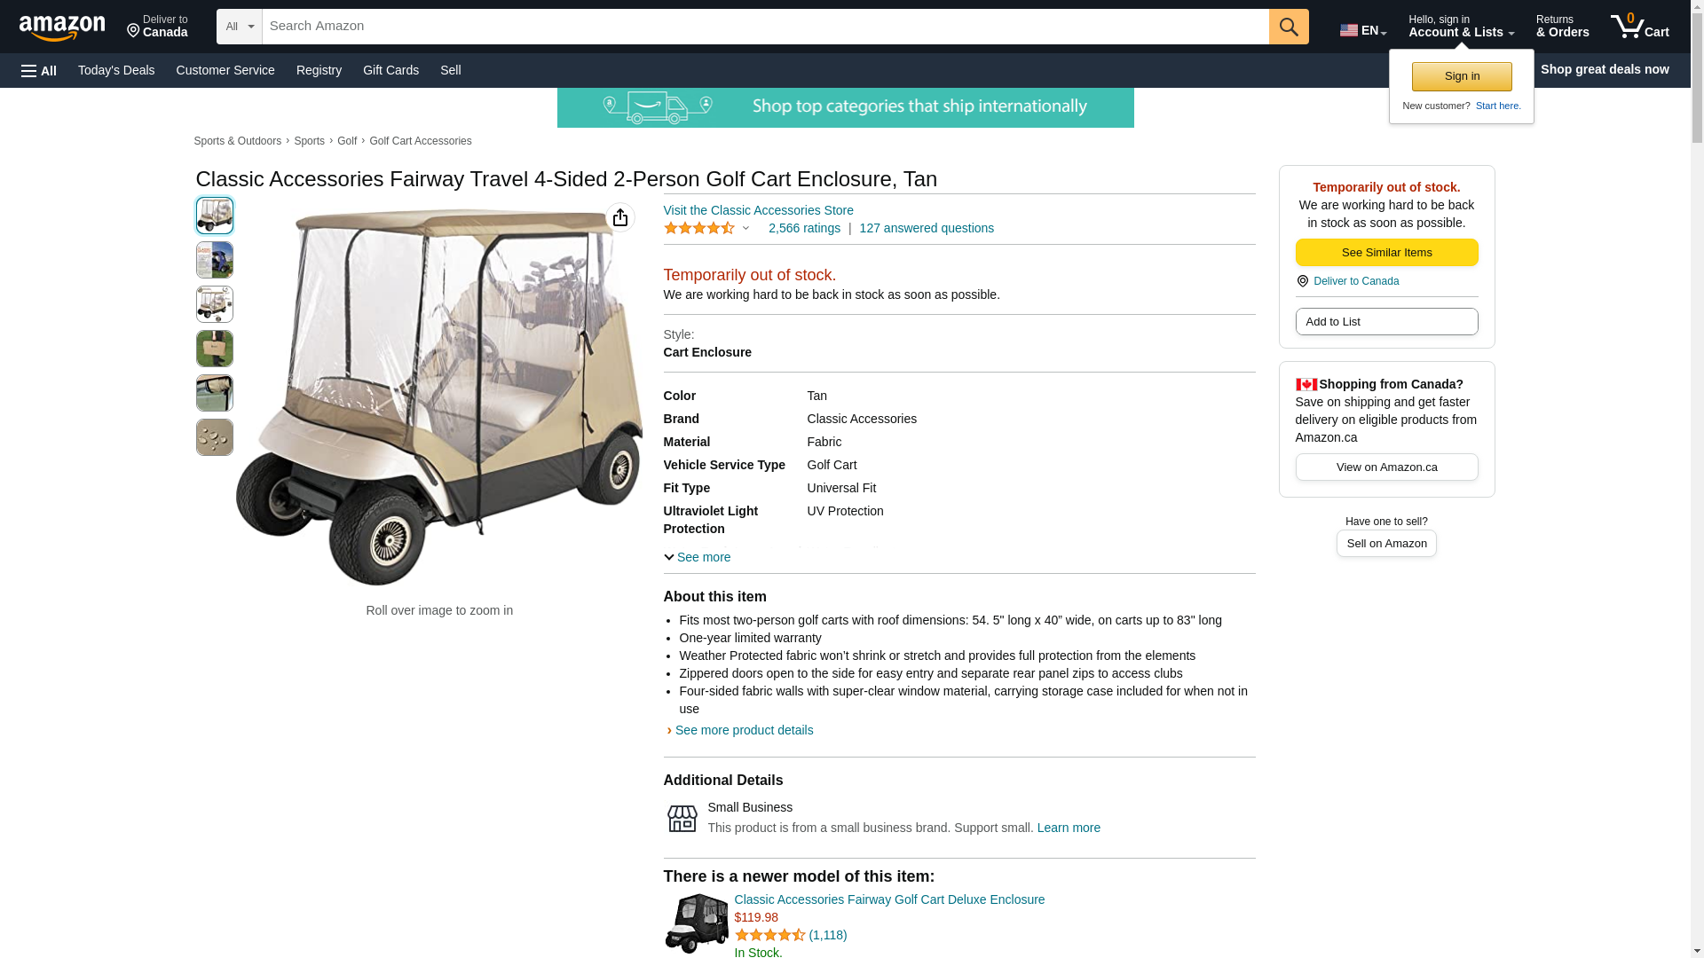Open the shopping cart icon
This screenshot has width=1704, height=958.
click(x=1639, y=27)
